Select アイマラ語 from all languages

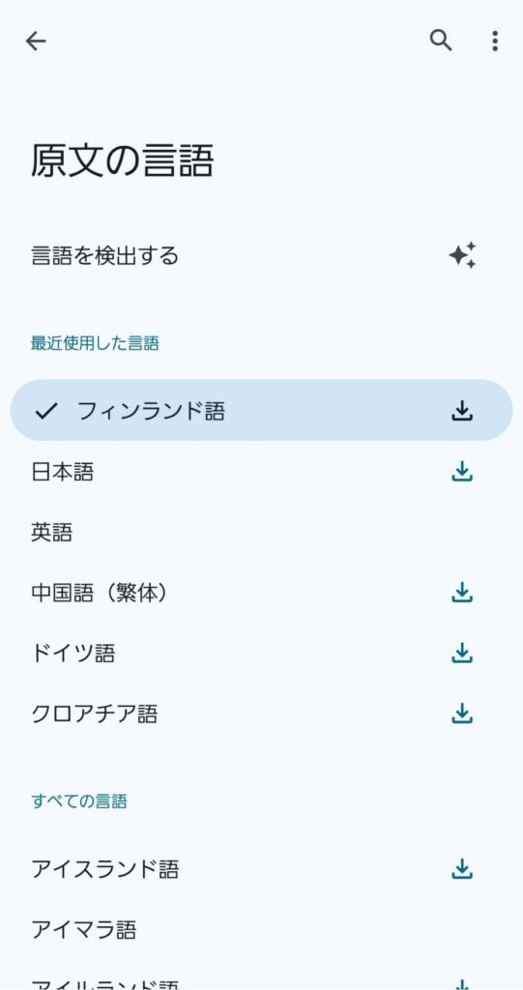point(261,929)
